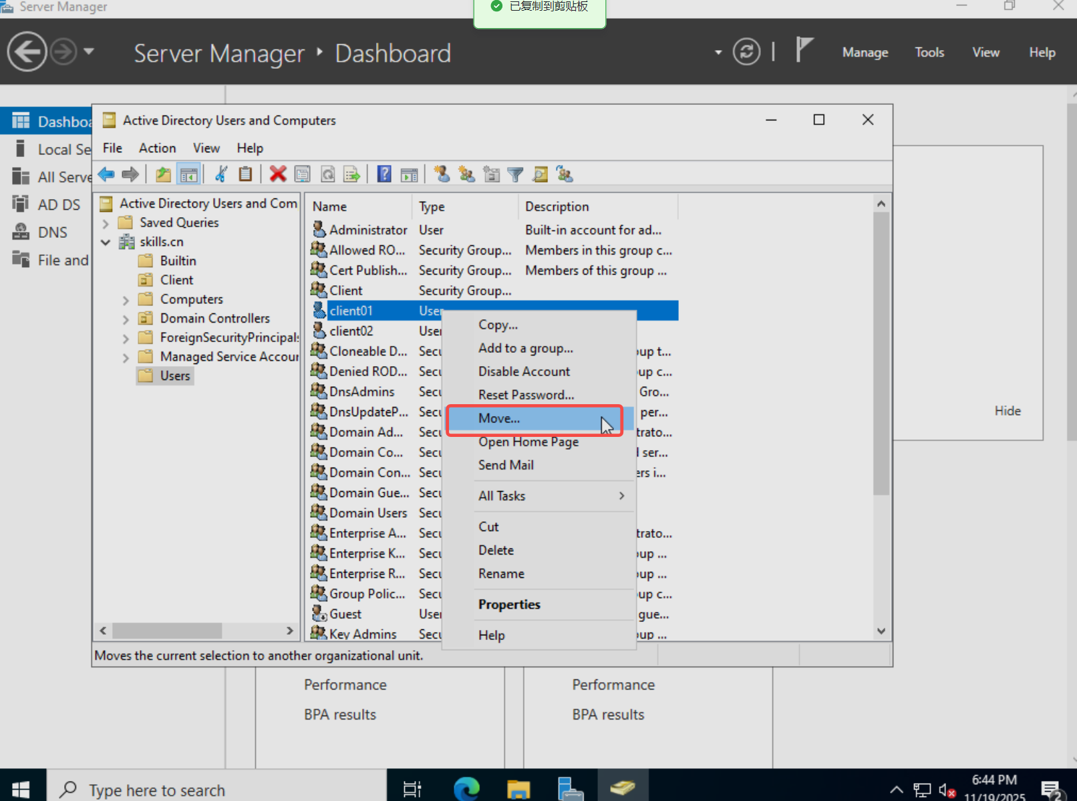The width and height of the screenshot is (1077, 801).
Task: Click the Name column header
Action: 359,206
